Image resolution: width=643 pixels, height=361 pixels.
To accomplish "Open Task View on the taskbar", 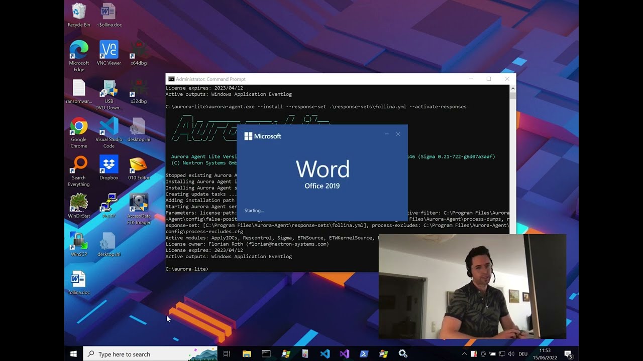I will [227, 354].
